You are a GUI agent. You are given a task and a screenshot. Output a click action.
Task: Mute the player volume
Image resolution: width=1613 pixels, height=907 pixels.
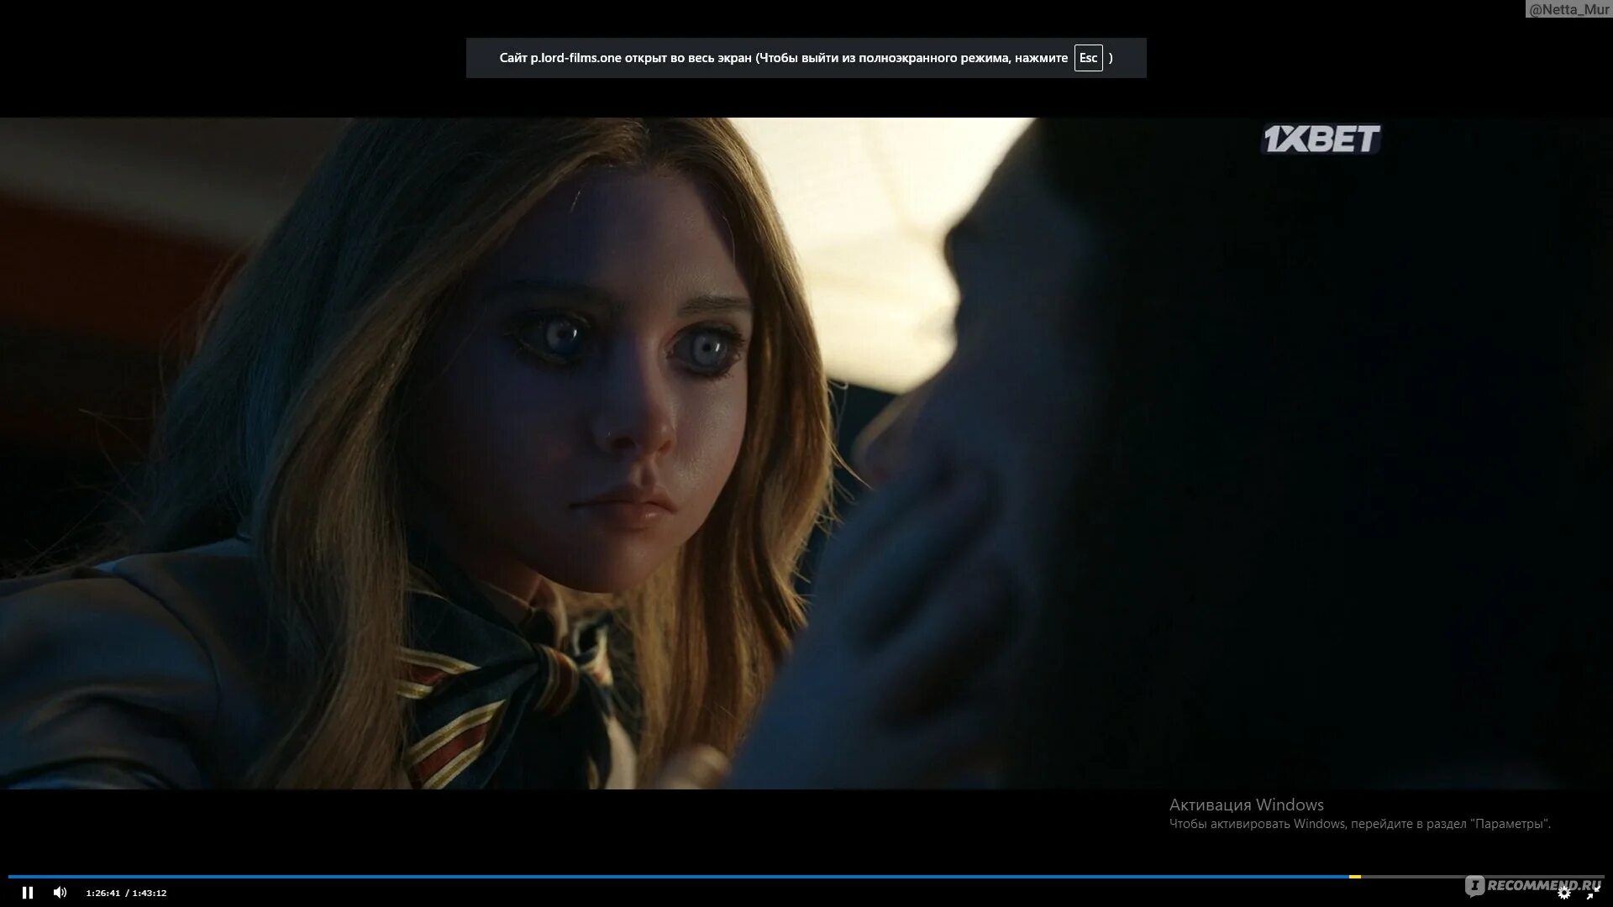tap(60, 893)
